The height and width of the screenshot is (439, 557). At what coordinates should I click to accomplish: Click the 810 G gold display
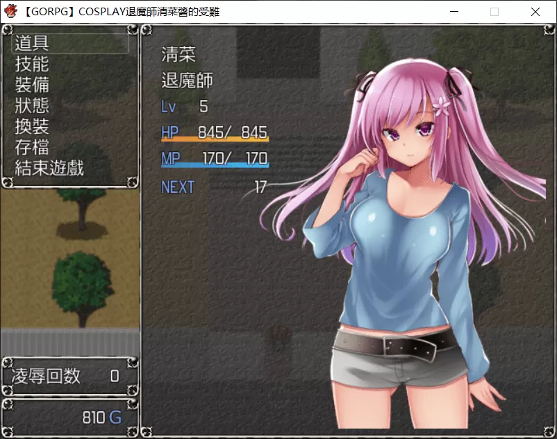coord(101,418)
